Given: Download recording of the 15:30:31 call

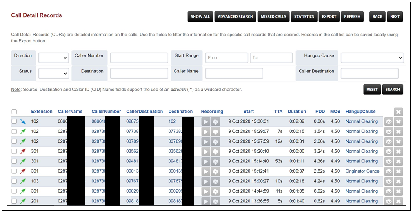Looking at the screenshot, I should (x=215, y=121).
